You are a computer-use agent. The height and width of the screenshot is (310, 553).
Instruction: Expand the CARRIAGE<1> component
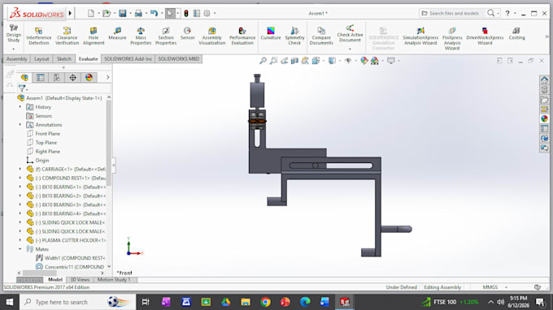[20, 169]
